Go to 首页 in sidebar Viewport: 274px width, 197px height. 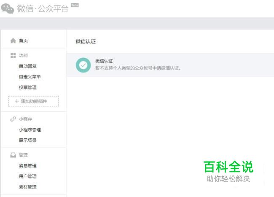click(23, 41)
